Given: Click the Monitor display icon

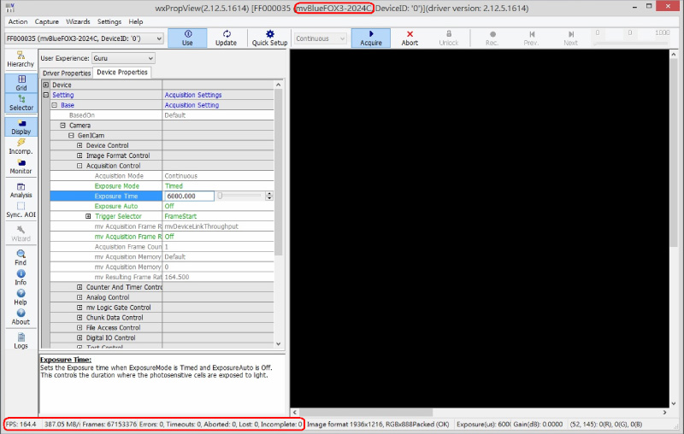Looking at the screenshot, I should click(x=21, y=166).
